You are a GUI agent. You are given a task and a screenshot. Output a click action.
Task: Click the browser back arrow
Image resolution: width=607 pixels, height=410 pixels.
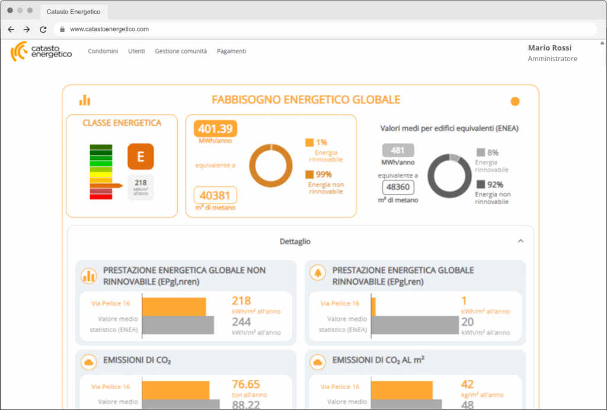[11, 29]
